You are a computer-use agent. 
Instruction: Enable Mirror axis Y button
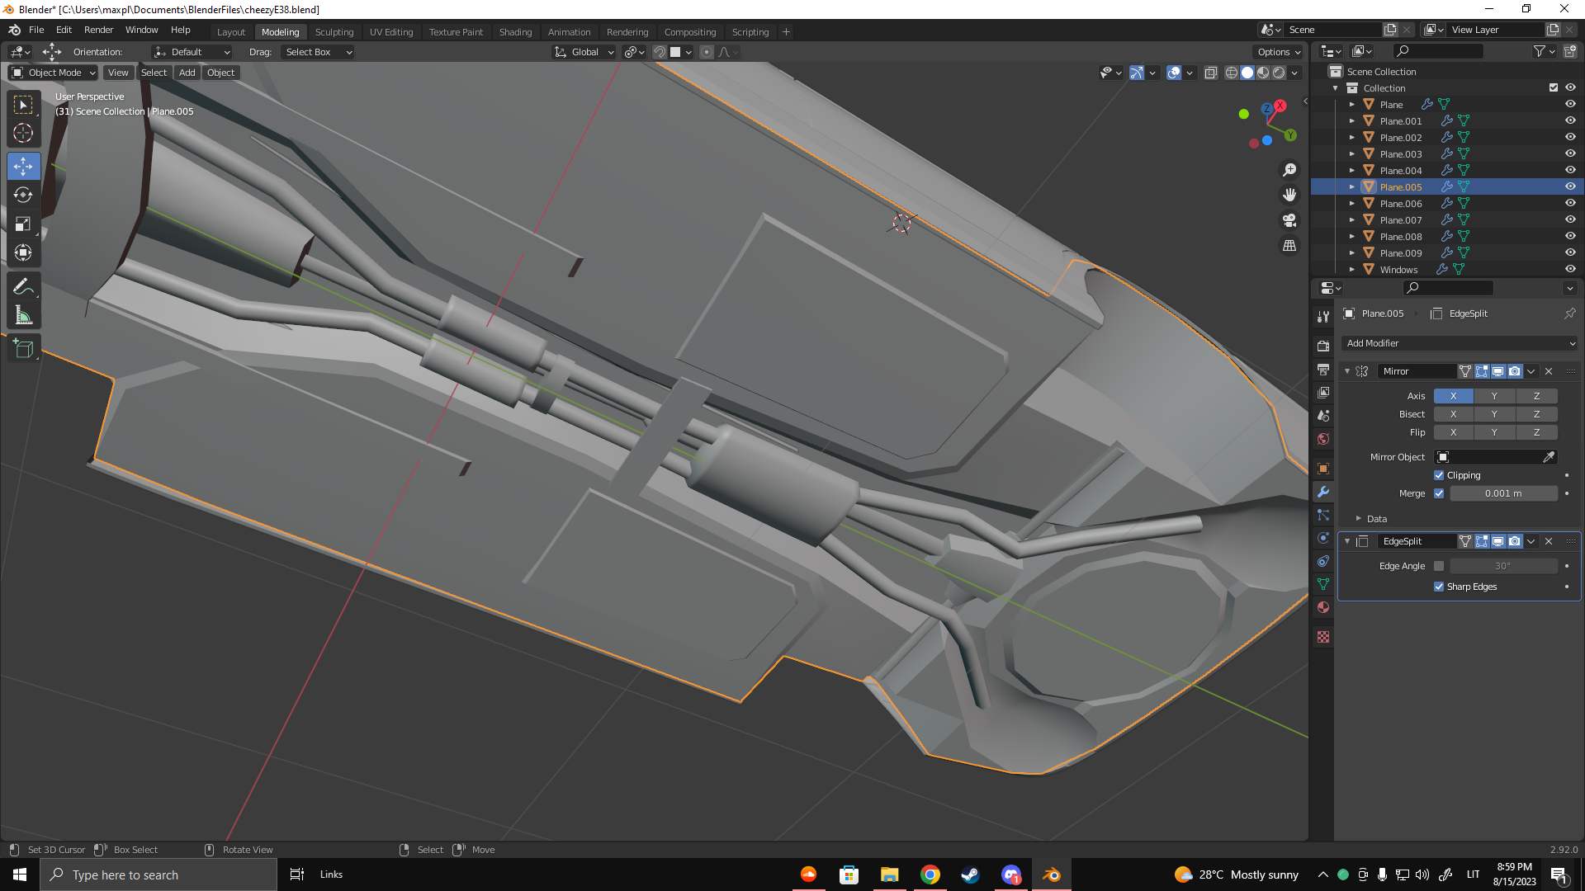tap(1493, 396)
